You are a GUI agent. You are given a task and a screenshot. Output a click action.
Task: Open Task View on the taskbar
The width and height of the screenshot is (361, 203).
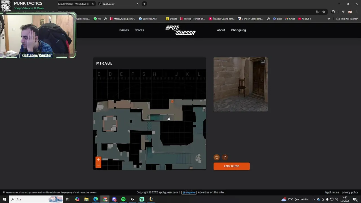(68, 199)
